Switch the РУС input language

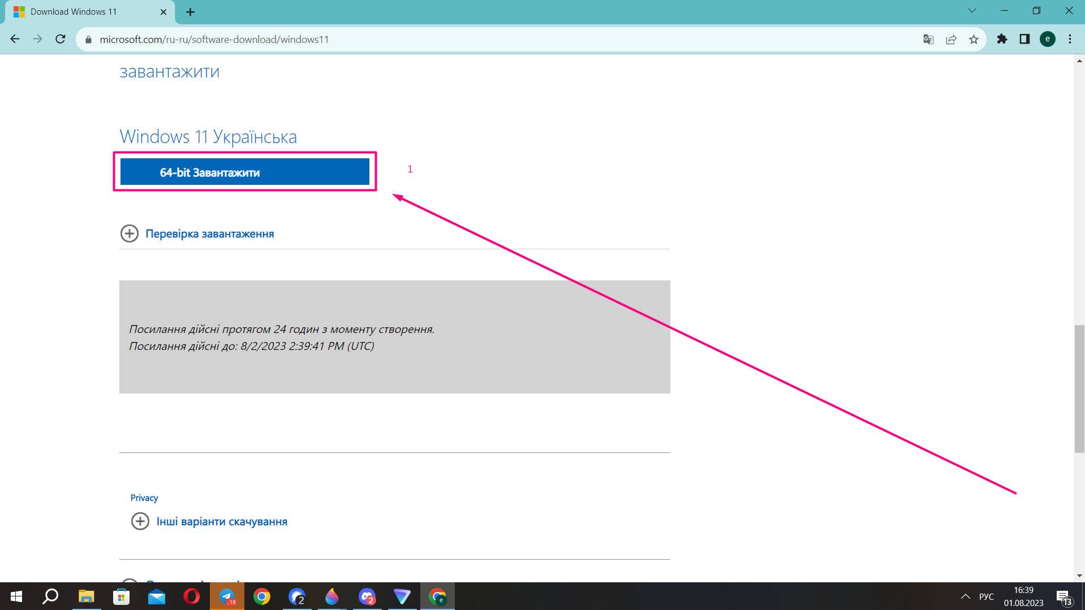(987, 596)
